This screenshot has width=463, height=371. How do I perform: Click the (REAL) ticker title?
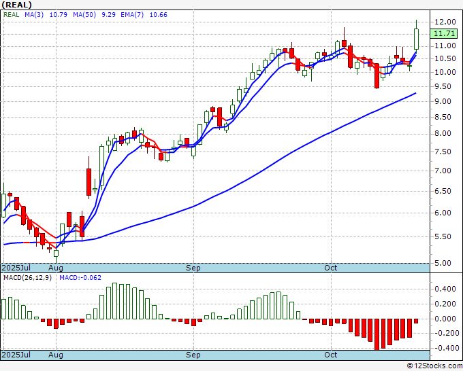coord(17,5)
